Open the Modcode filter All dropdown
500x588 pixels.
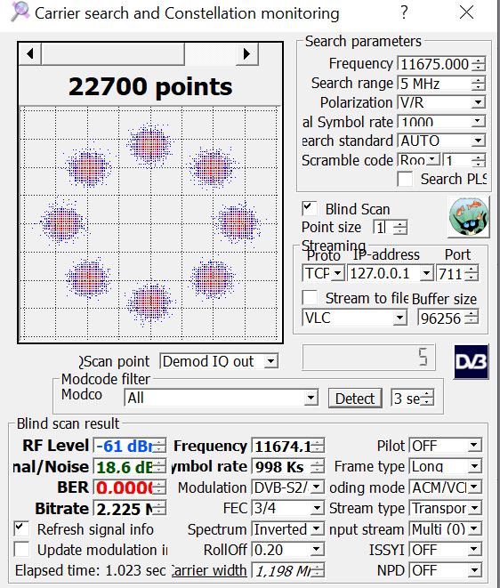[x=311, y=398]
